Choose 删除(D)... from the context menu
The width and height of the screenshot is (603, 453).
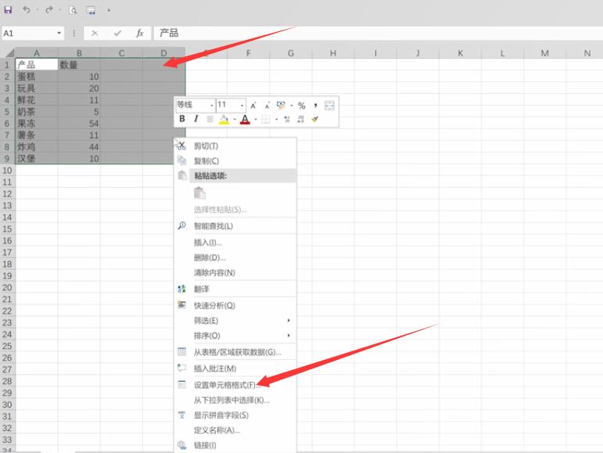tap(235, 257)
